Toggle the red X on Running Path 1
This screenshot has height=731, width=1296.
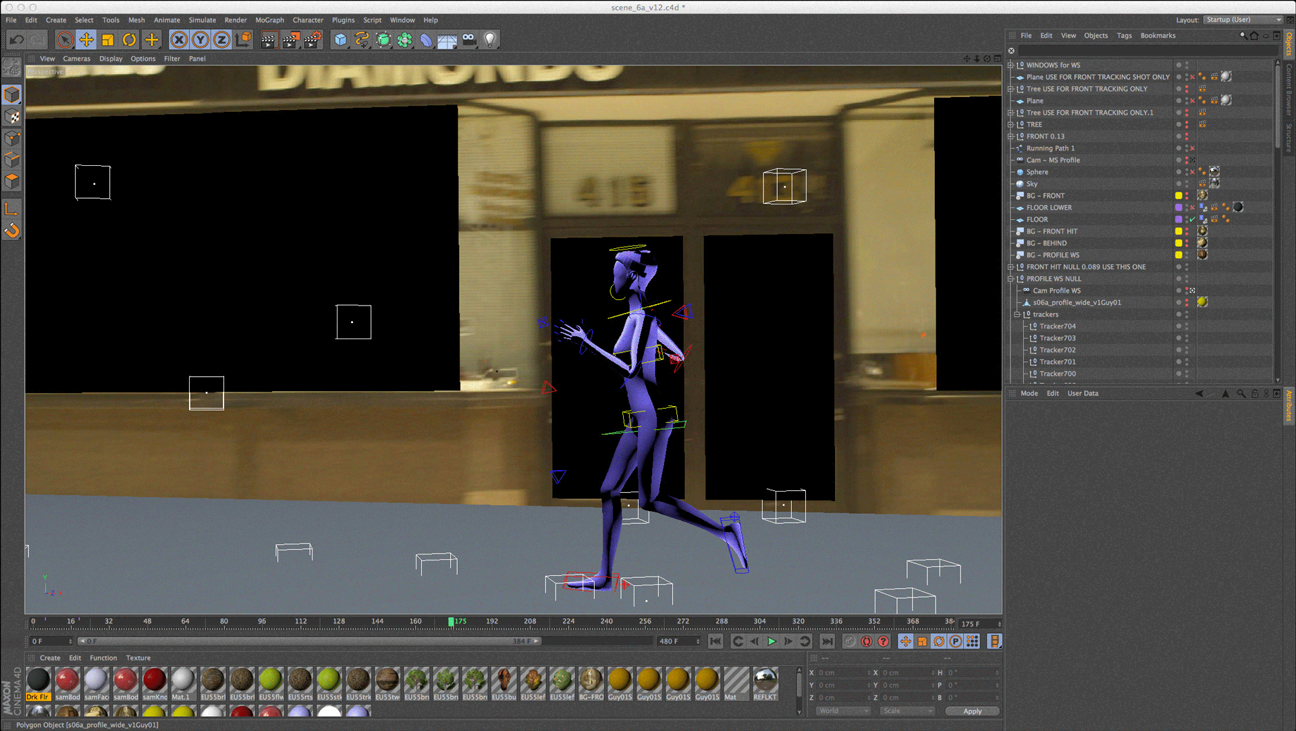(x=1193, y=148)
